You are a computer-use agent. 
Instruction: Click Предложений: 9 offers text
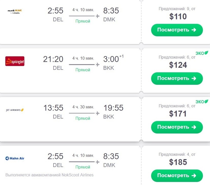click(x=177, y=9)
